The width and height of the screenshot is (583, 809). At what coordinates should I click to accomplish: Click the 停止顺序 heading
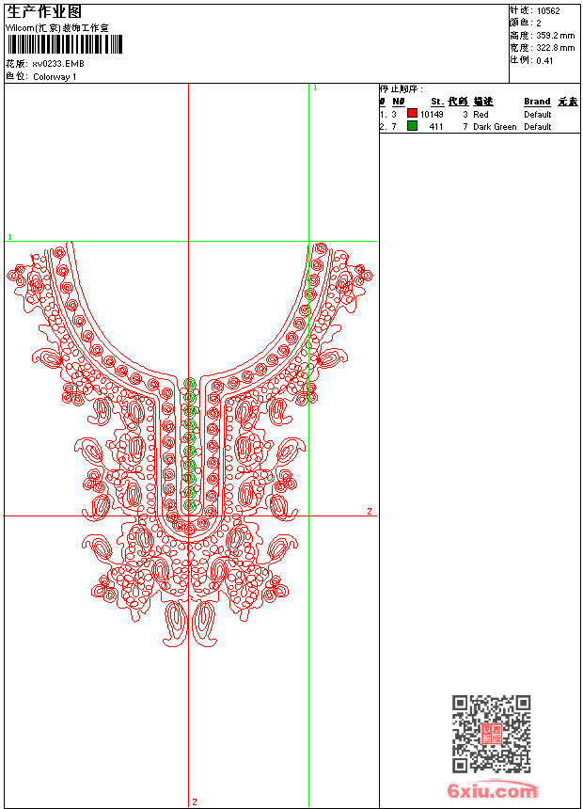tap(401, 89)
